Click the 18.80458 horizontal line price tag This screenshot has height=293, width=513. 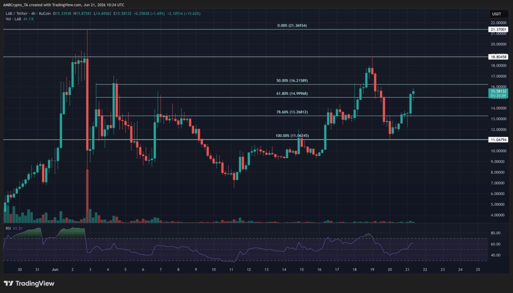point(498,57)
